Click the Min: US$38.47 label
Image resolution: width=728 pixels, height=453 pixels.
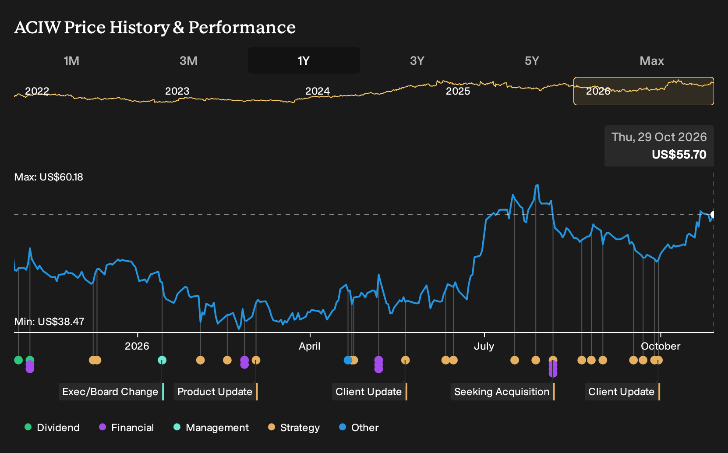tap(49, 322)
